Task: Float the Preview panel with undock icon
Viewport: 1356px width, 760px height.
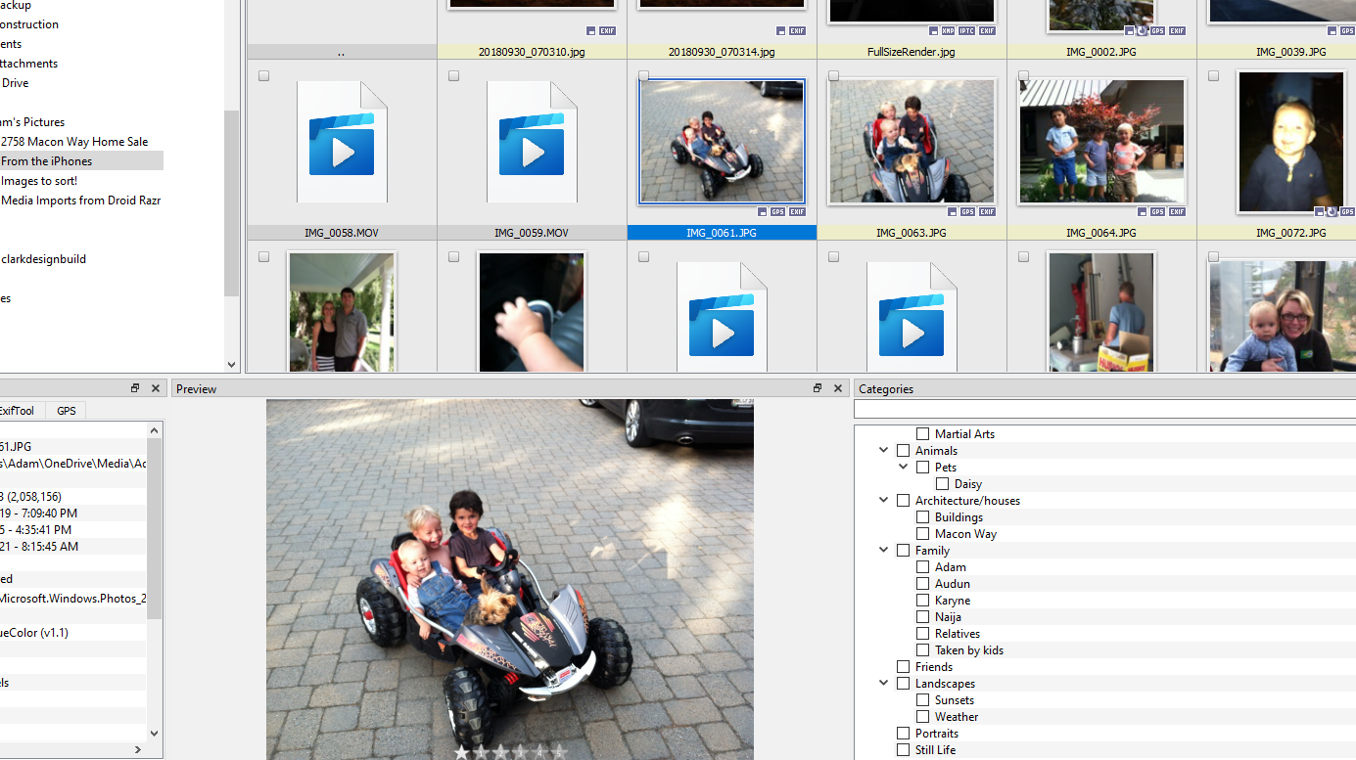Action: (818, 388)
